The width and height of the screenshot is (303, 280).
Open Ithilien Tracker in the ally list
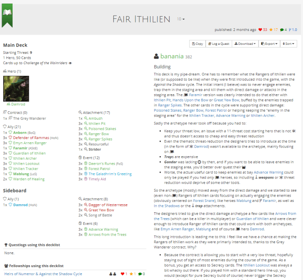tap(26, 169)
